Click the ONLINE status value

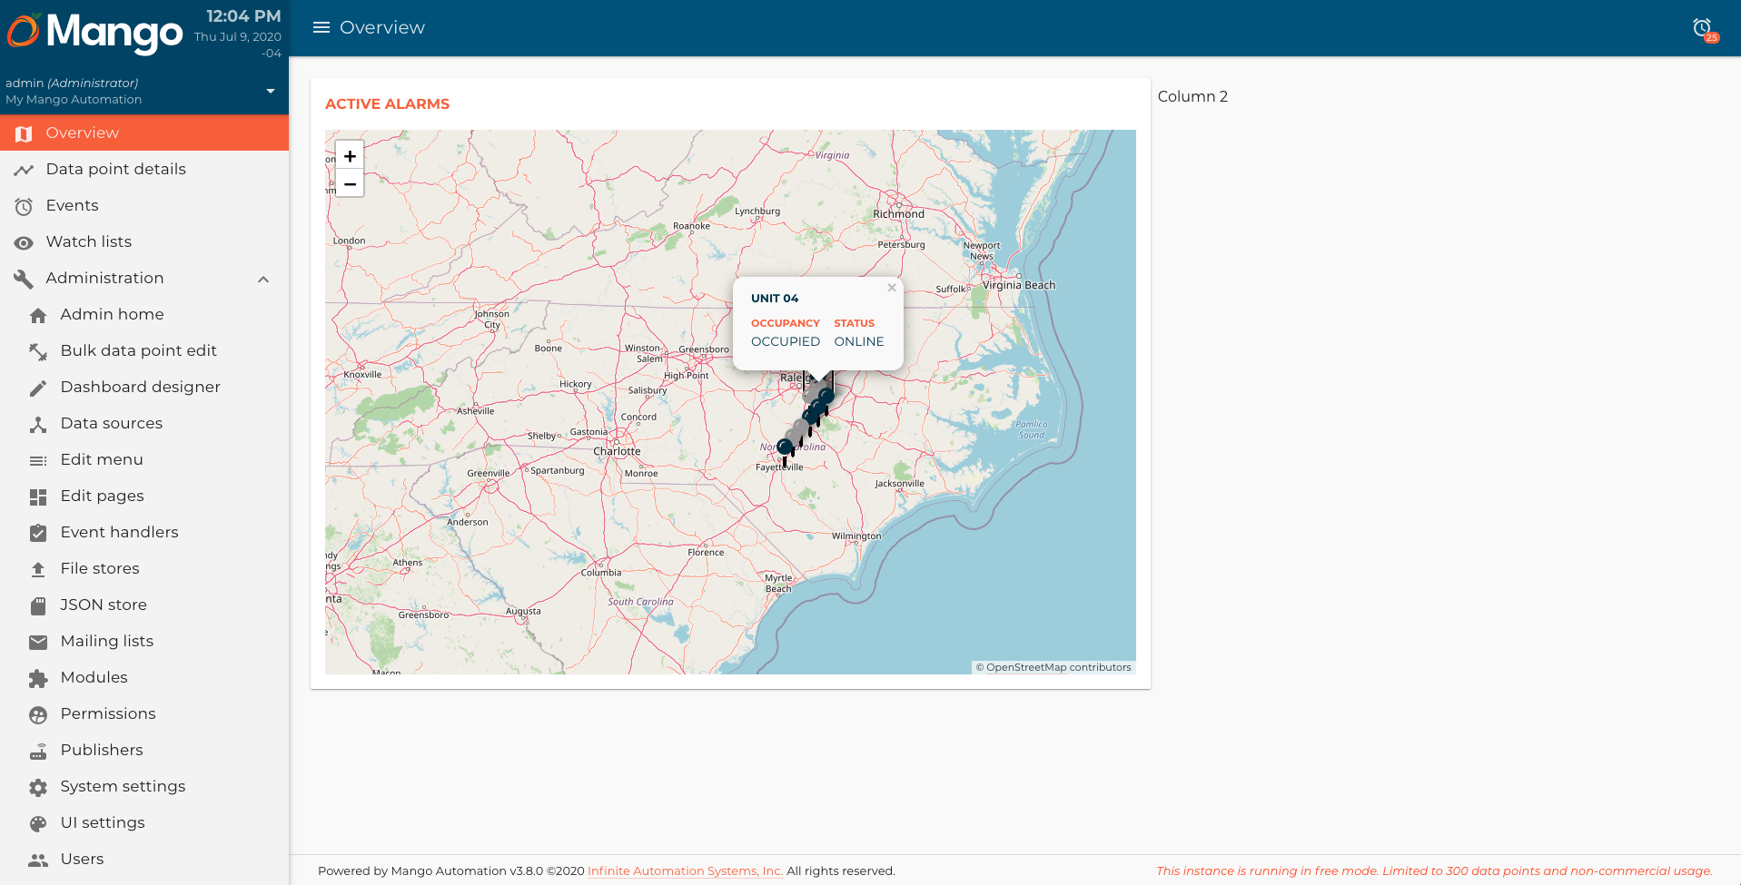(x=859, y=341)
